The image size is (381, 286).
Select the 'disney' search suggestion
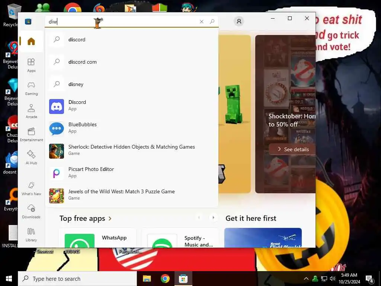(x=132, y=85)
